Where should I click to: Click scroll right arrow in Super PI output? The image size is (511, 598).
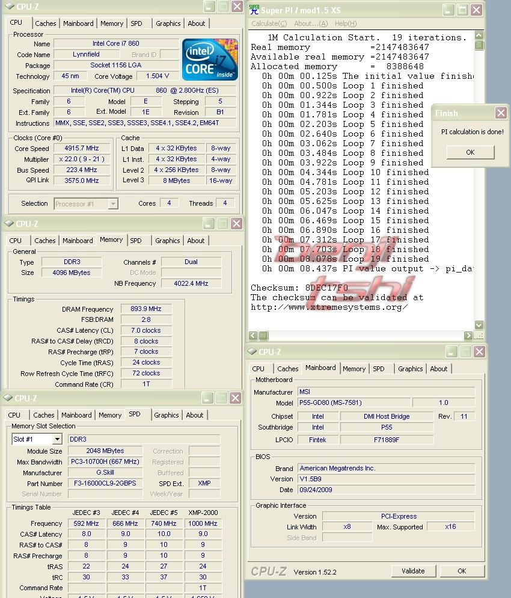click(x=468, y=336)
